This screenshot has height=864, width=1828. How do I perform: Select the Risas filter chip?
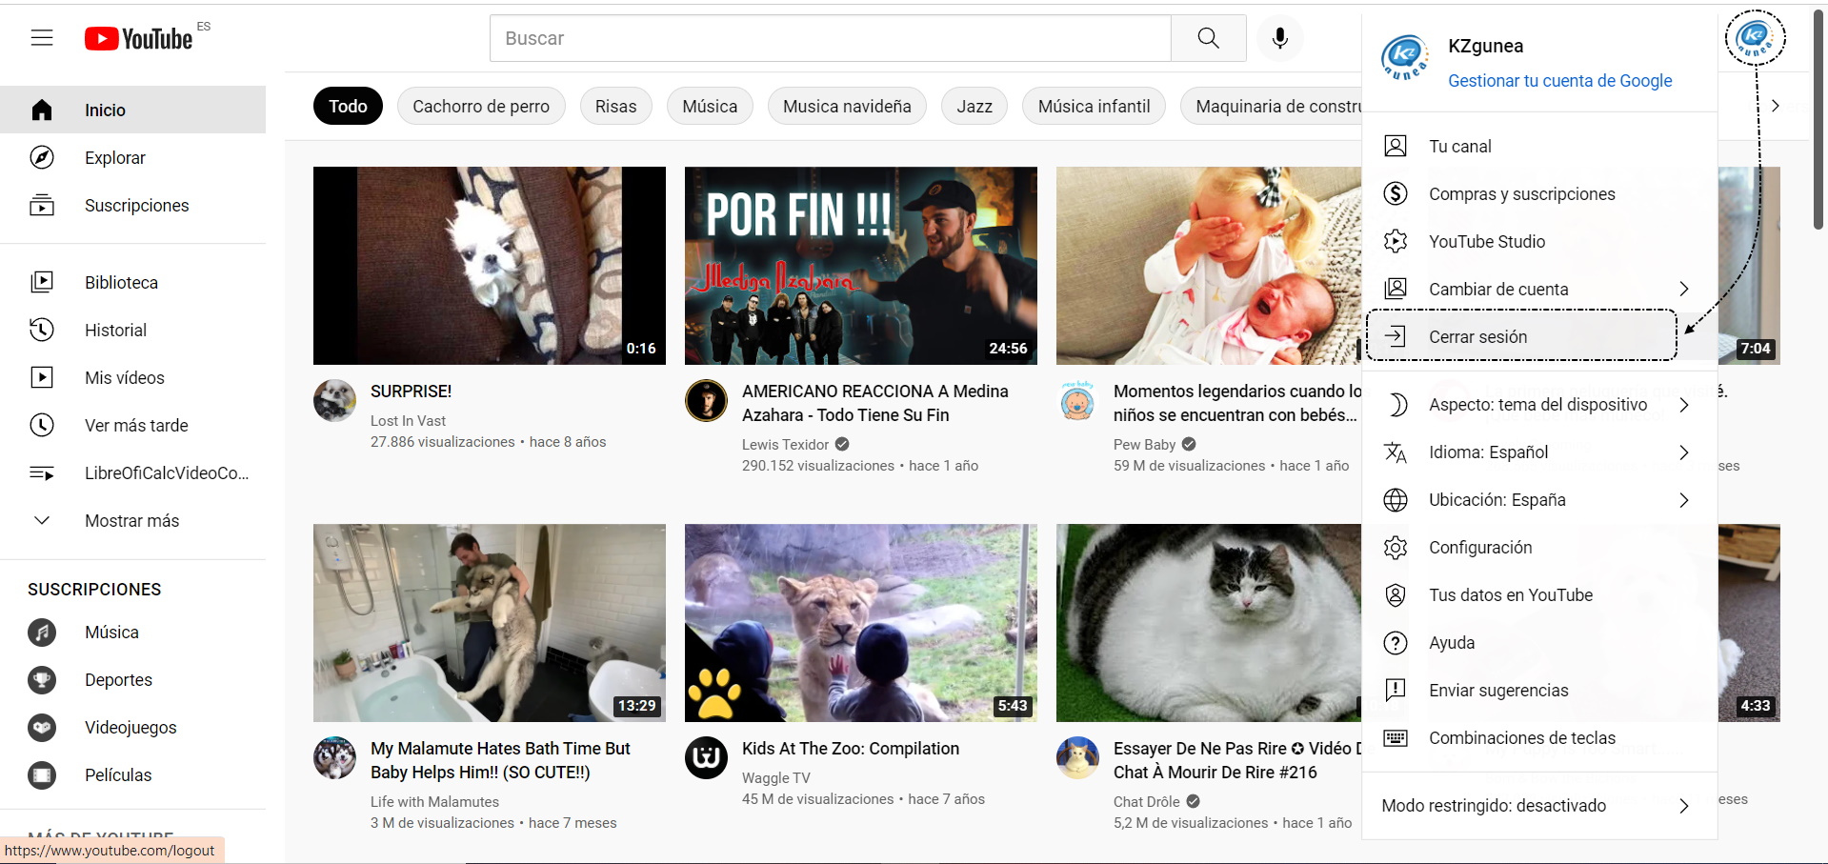pos(615,106)
